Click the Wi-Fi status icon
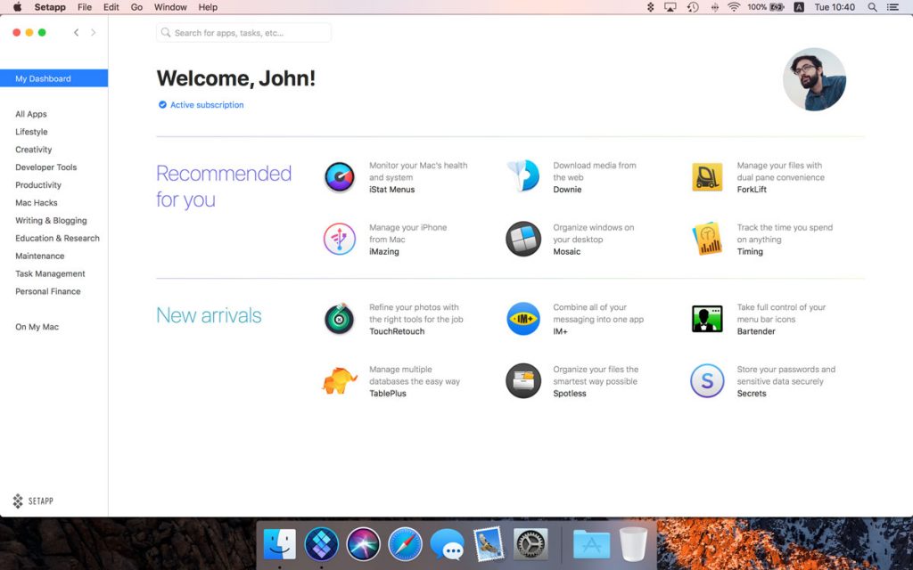 point(735,7)
